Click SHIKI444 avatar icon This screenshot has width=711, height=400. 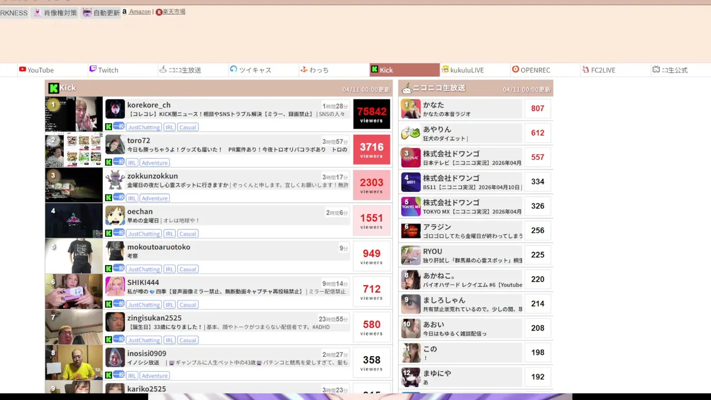115,287
